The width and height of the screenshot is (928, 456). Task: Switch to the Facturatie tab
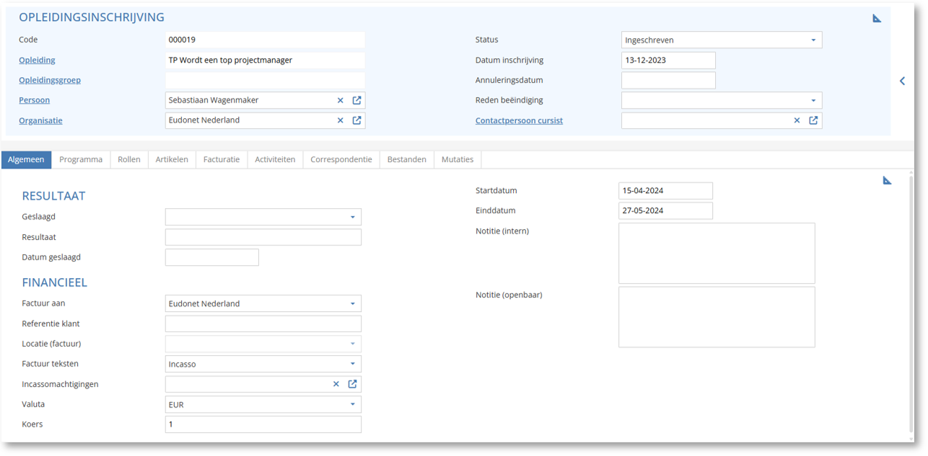[222, 160]
